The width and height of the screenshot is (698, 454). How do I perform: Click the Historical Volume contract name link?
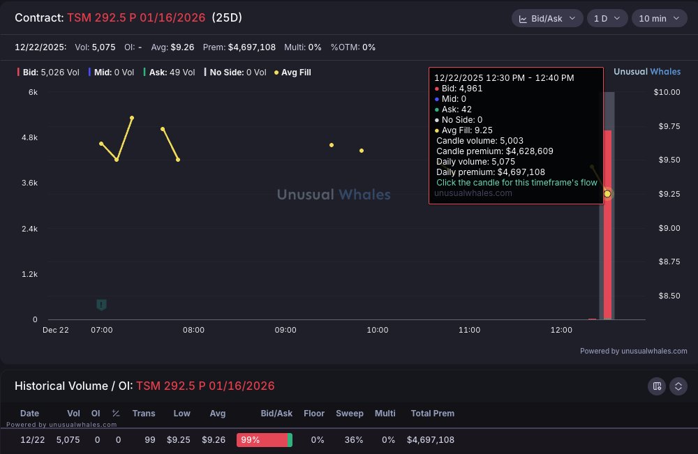205,386
